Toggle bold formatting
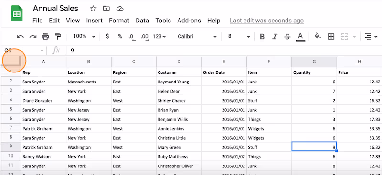 [262, 37]
